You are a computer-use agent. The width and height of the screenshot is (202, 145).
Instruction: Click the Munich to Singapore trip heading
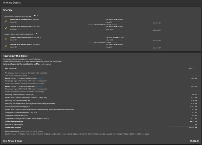pos(18,16)
